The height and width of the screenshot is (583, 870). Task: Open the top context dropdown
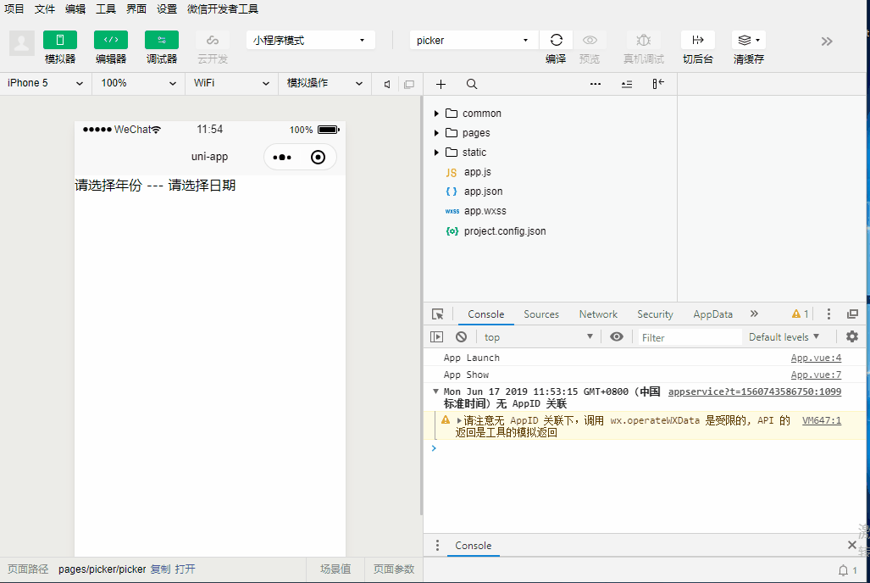tap(538, 337)
